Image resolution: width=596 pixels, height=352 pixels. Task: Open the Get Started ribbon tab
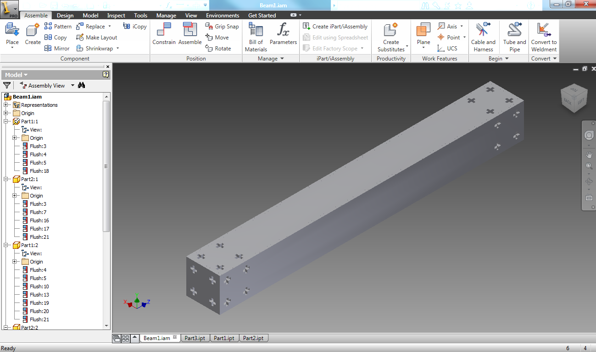click(262, 16)
